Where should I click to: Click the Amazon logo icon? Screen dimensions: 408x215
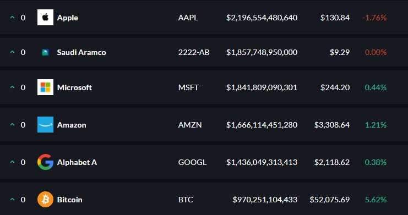pyautogui.click(x=45, y=125)
